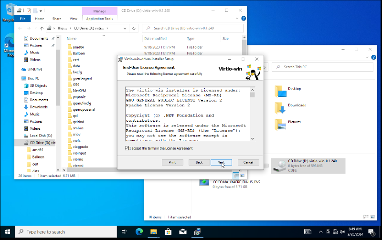Select the Balloon folder in file list

79,53
